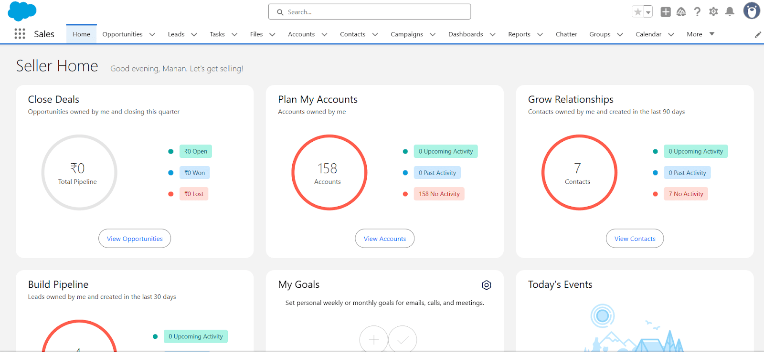The height and width of the screenshot is (356, 764).
Task: Expand the Leads tab dropdown chevron
Action: click(194, 34)
